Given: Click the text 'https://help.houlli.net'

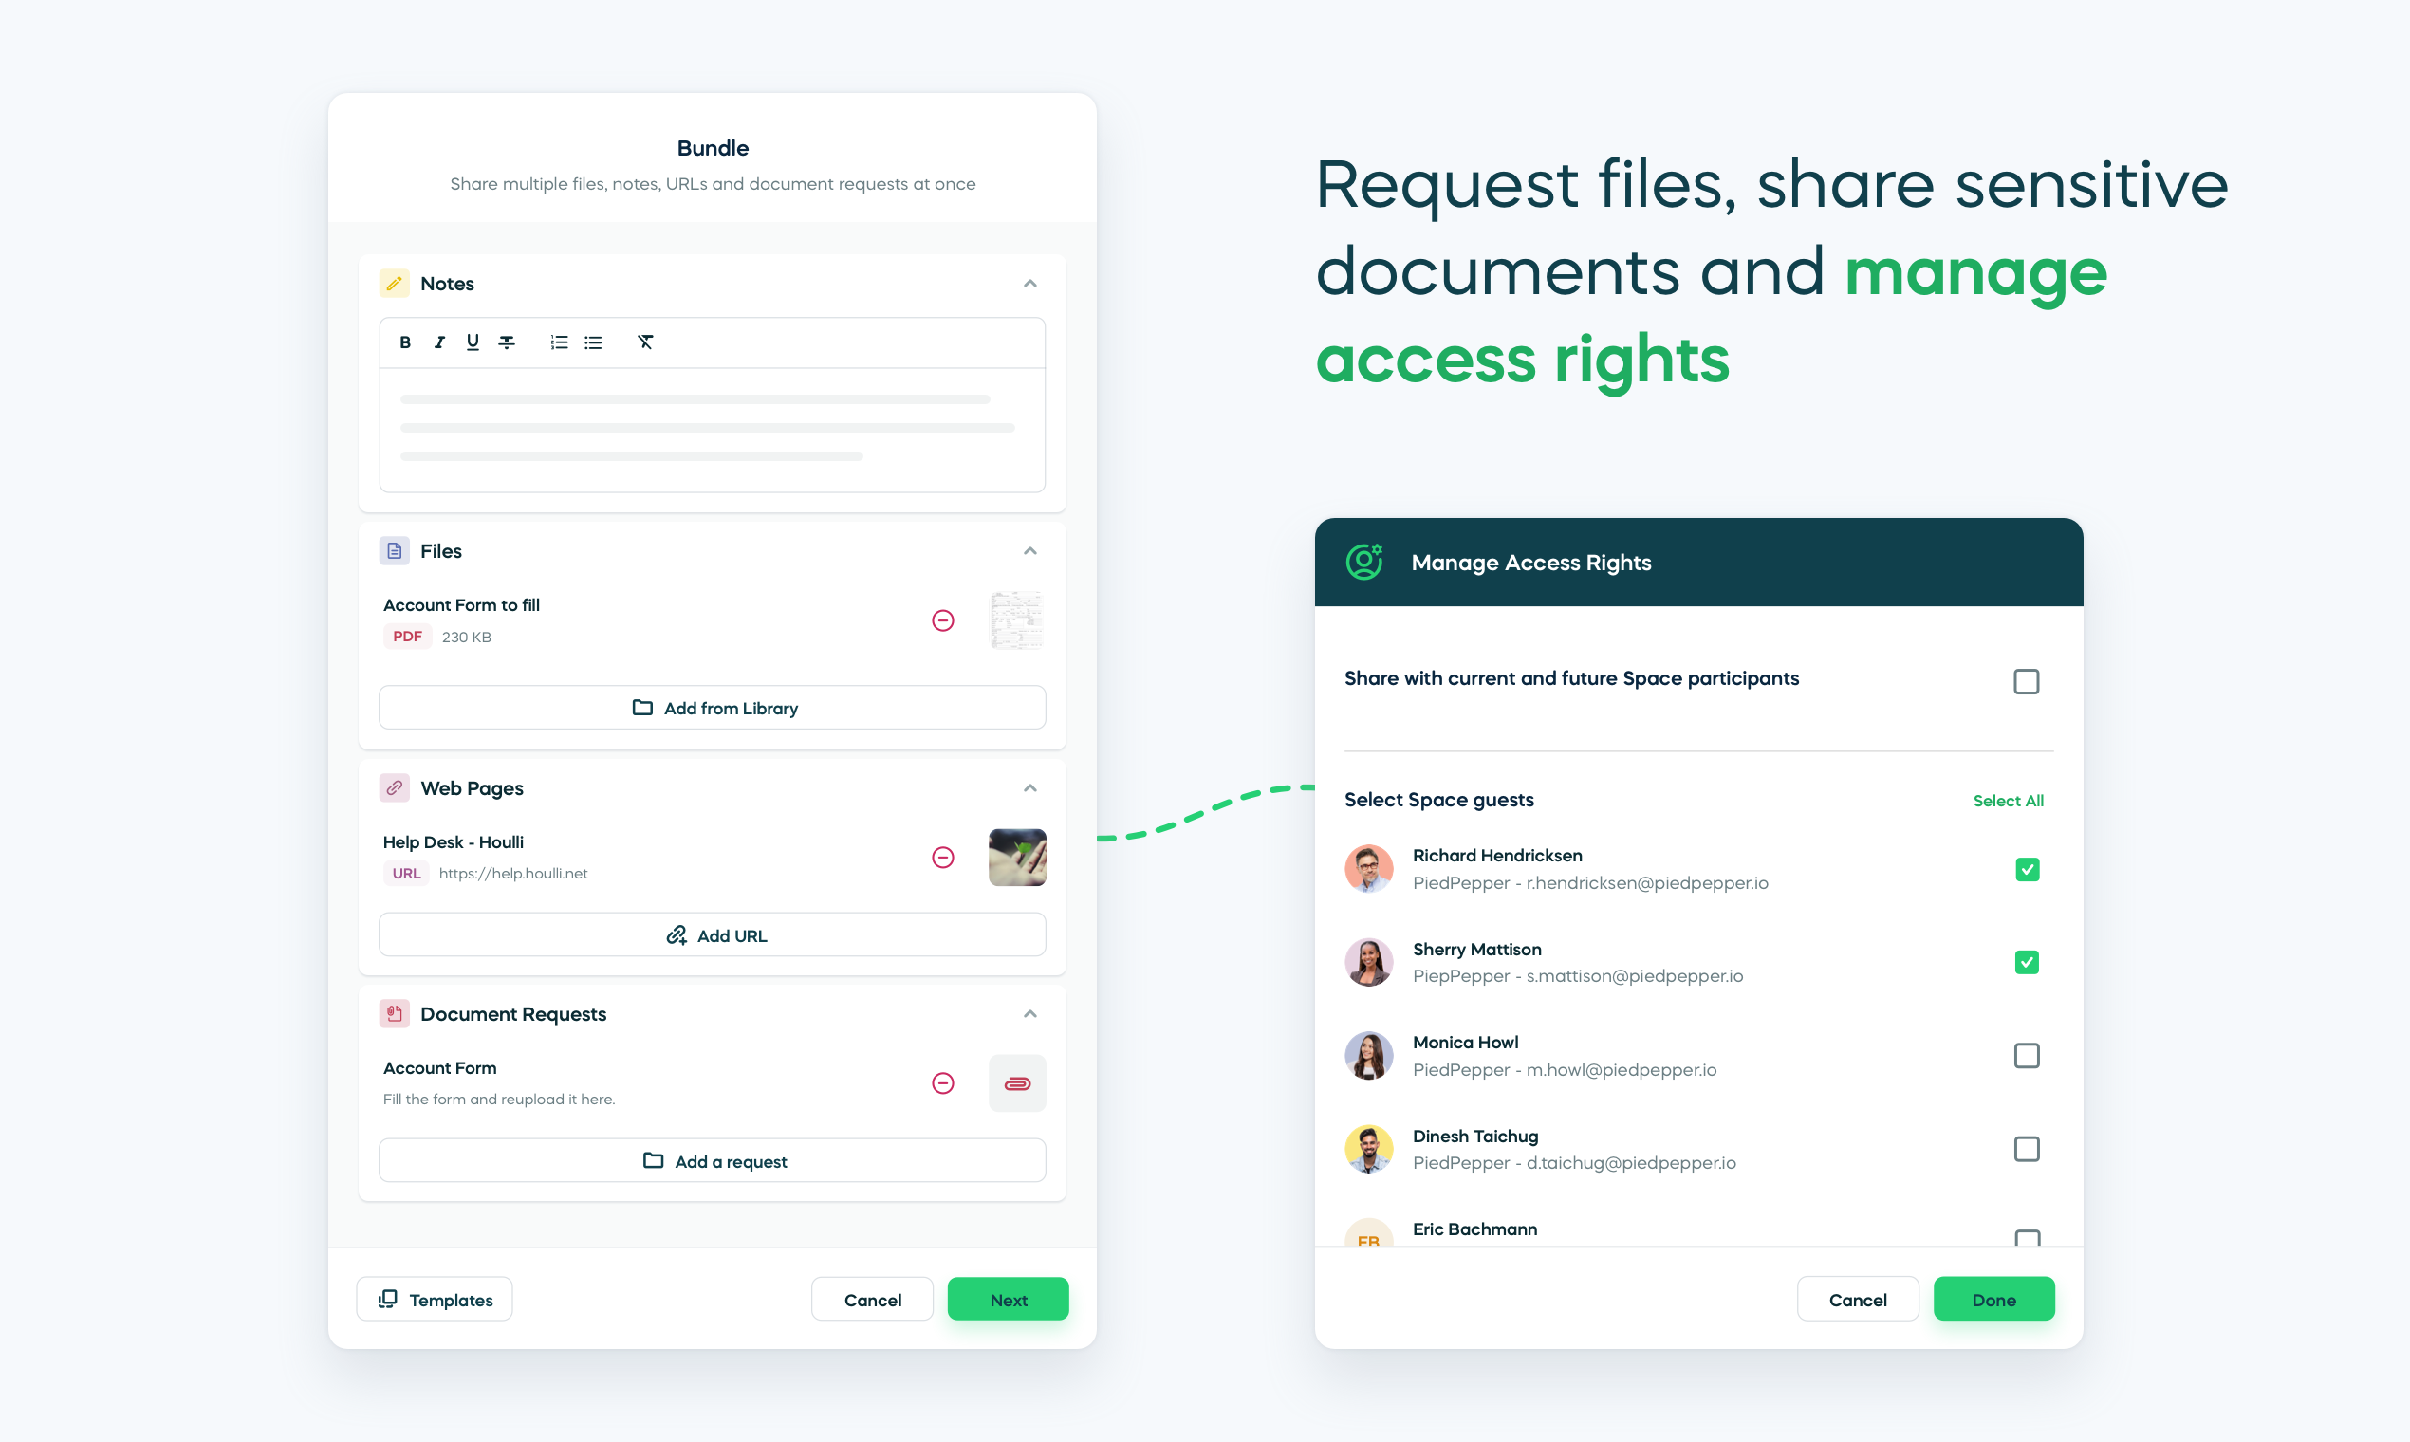Looking at the screenshot, I should (x=513, y=874).
